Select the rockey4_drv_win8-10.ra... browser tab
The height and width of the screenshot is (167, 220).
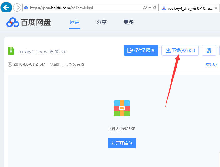189,8
